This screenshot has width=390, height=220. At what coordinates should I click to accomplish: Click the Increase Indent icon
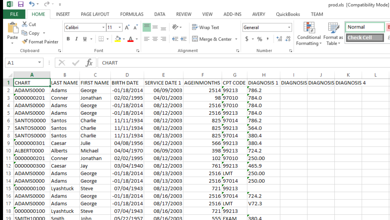184,39
